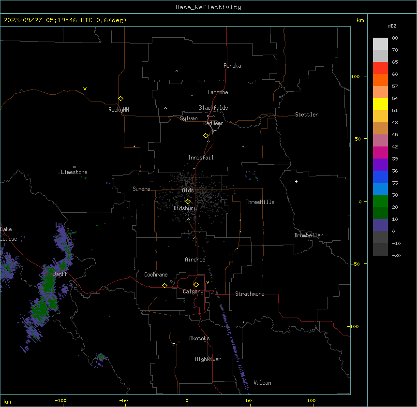Image resolution: width=417 pixels, height=407 pixels.
Task: Click the HighRiver label
Action: click(208, 359)
